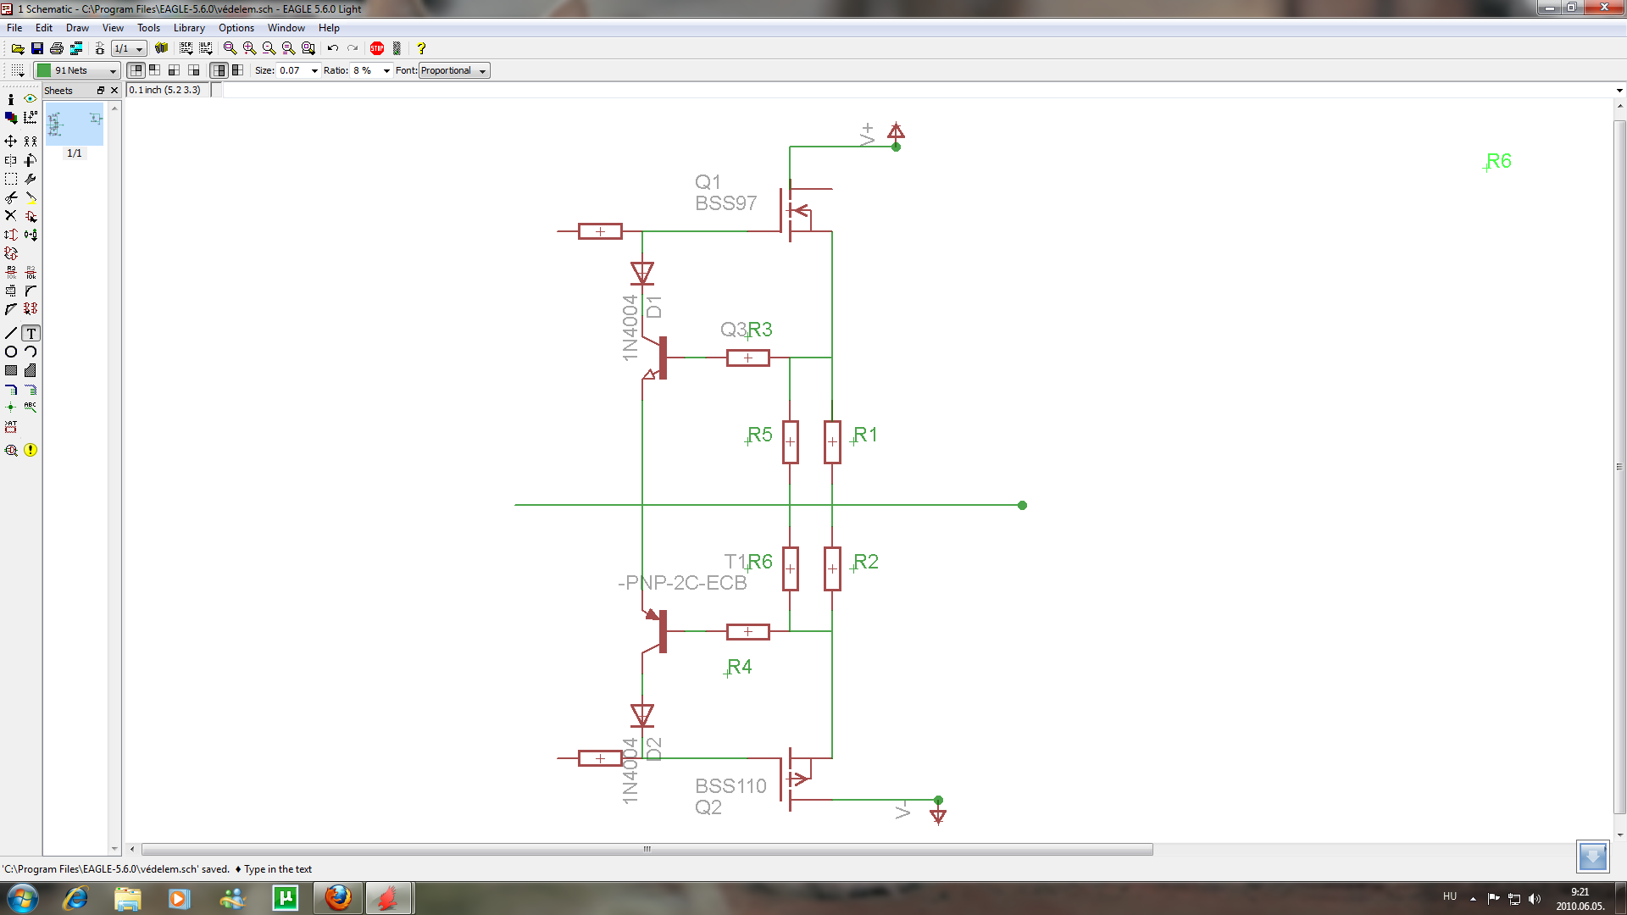The image size is (1627, 915).
Task: Select the Text tool
Action: (x=31, y=334)
